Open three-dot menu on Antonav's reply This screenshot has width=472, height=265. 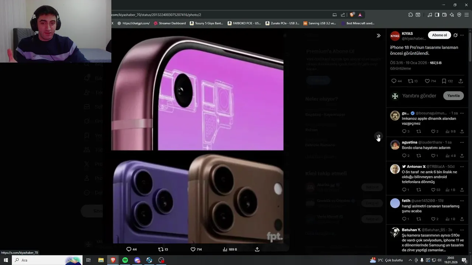pos(462,167)
